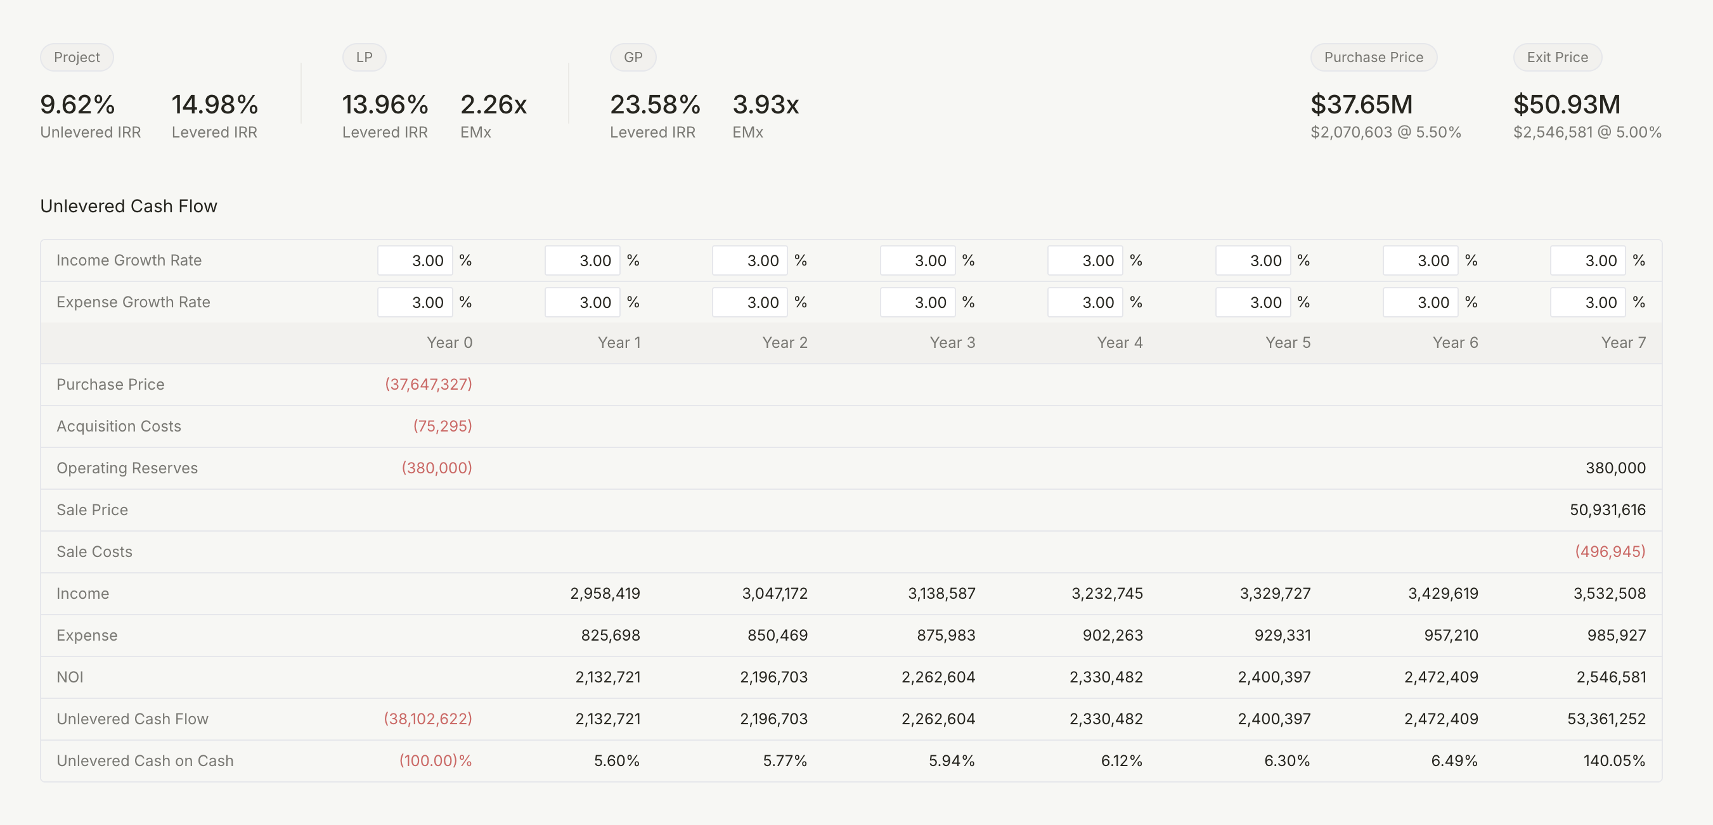Select the LP badge
Image resolution: width=1713 pixels, height=825 pixels.
(364, 57)
